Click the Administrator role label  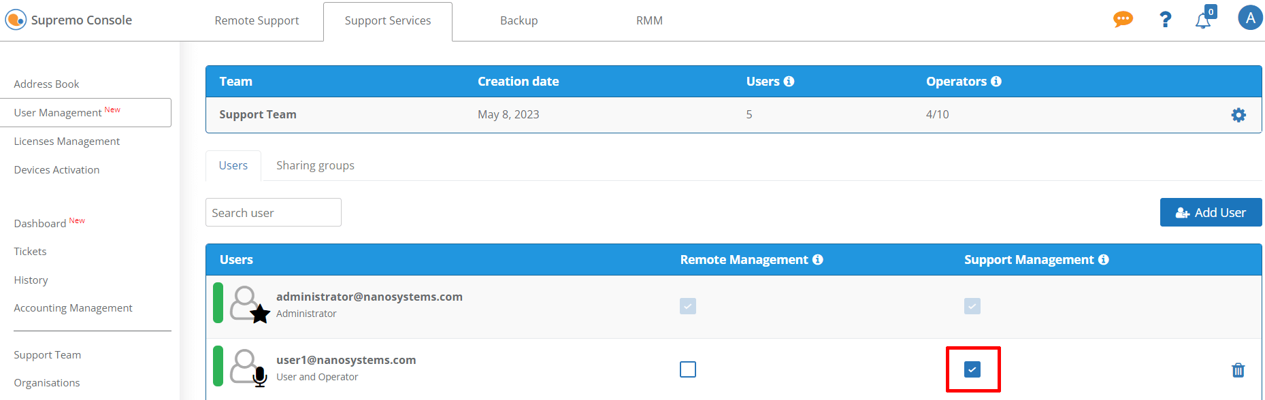pos(306,314)
